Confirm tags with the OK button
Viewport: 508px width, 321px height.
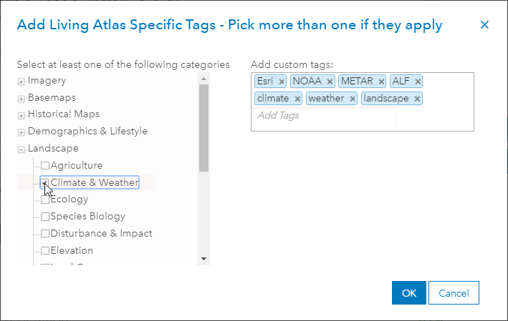(x=408, y=292)
